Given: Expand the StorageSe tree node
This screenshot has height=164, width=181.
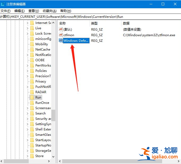Looking at the screenshot, I should (27, 151).
